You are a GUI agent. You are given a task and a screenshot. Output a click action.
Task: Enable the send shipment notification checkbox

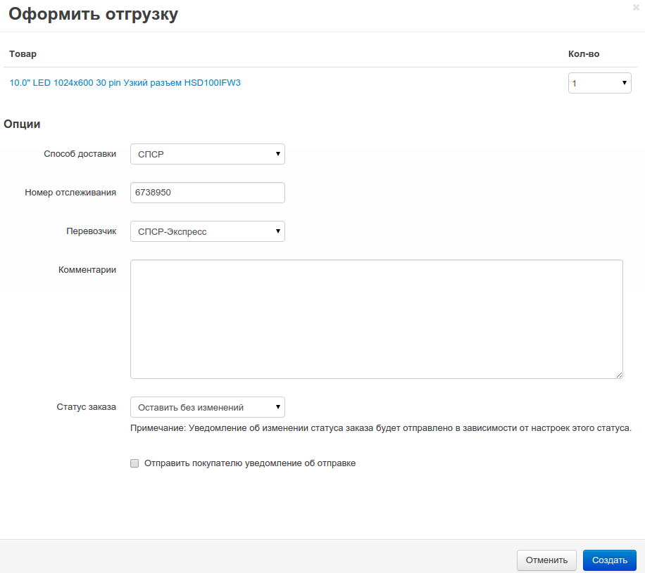point(134,464)
